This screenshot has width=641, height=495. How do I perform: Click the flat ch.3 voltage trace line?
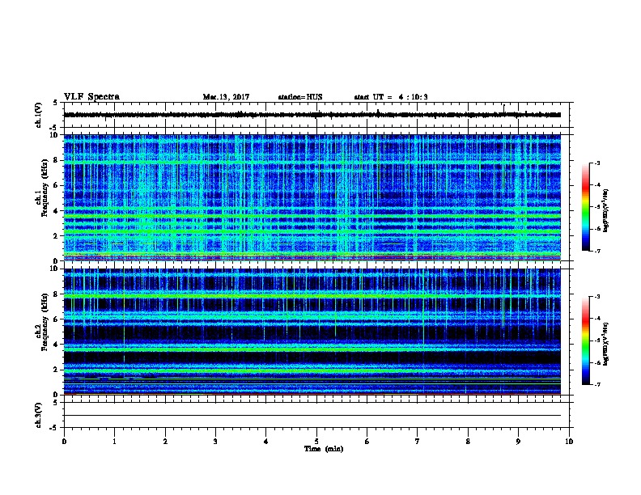tap(312, 416)
